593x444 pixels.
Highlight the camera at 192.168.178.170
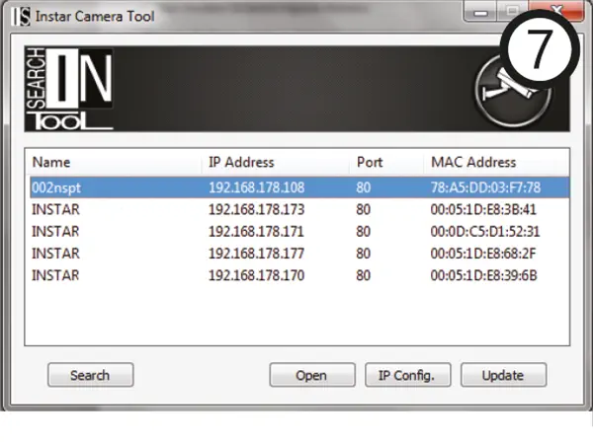[256, 274]
